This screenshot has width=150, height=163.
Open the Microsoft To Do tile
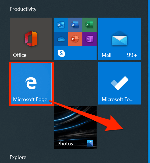[120, 83]
